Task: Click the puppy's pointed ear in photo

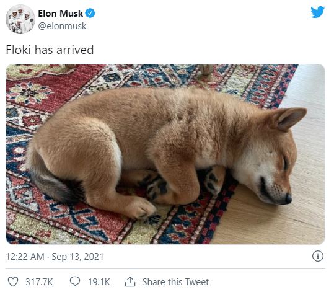Action: coord(289,118)
